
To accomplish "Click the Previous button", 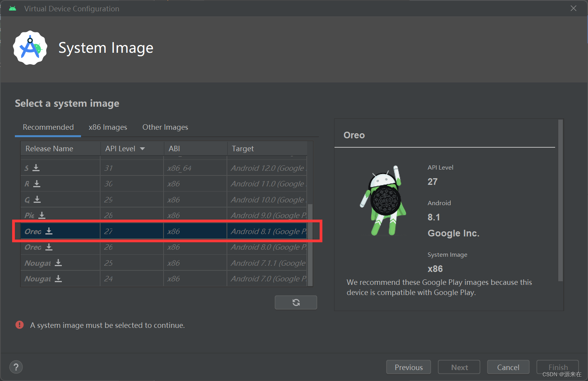I will [x=408, y=367].
